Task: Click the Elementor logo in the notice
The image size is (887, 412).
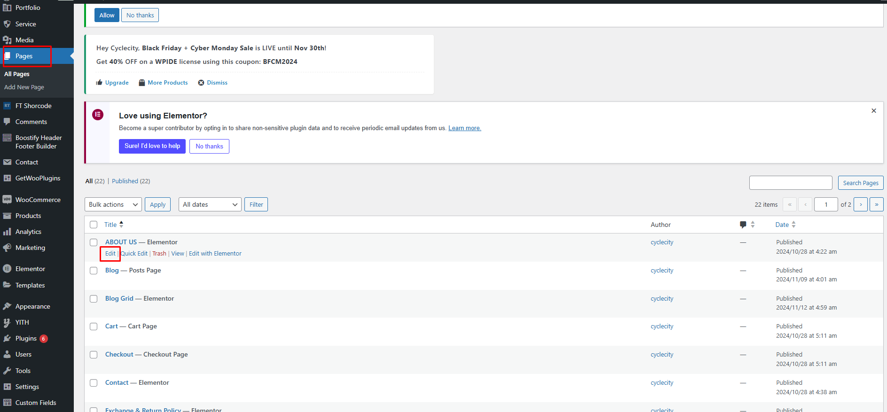Action: [x=98, y=115]
